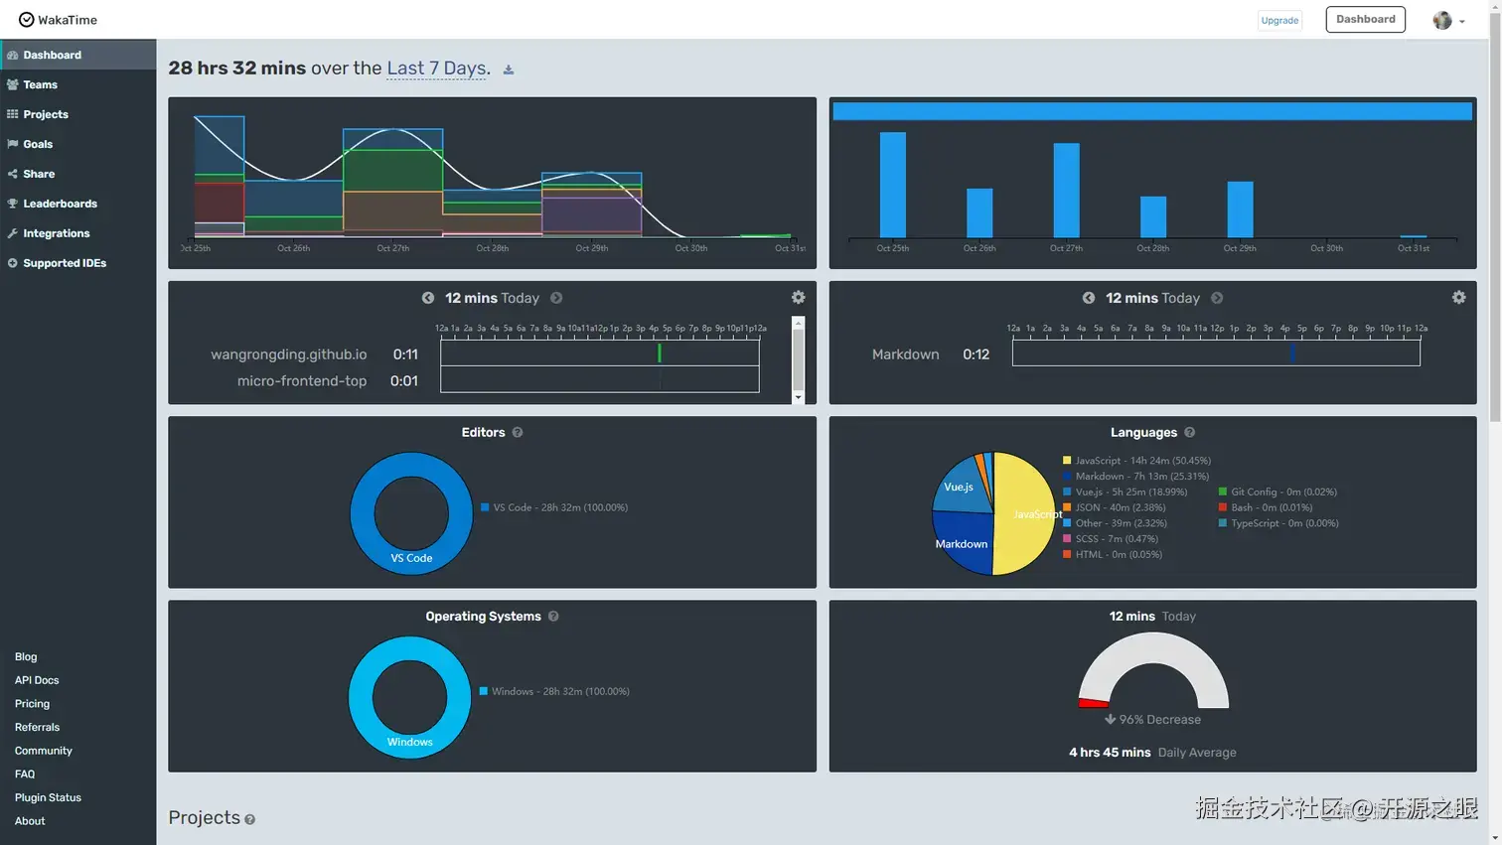Click the Oct 25th bar in the bar chart
The width and height of the screenshot is (1502, 845).
pos(892,185)
